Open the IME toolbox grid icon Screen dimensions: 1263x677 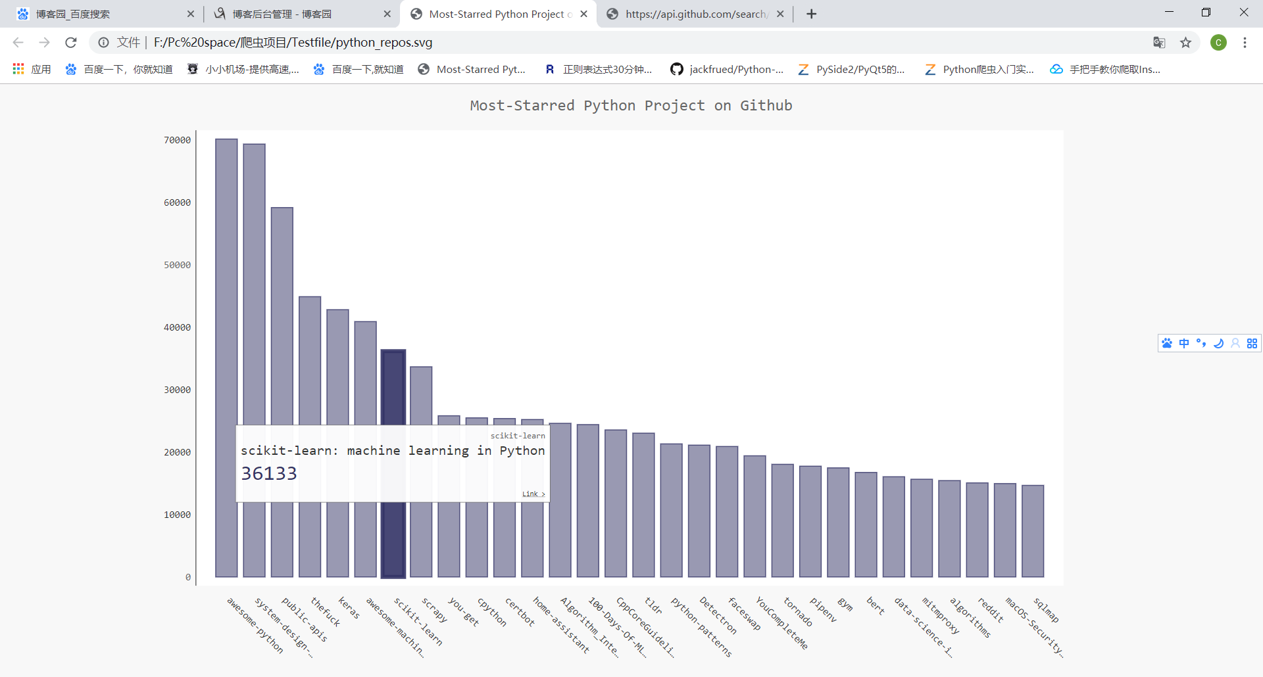[x=1252, y=343]
